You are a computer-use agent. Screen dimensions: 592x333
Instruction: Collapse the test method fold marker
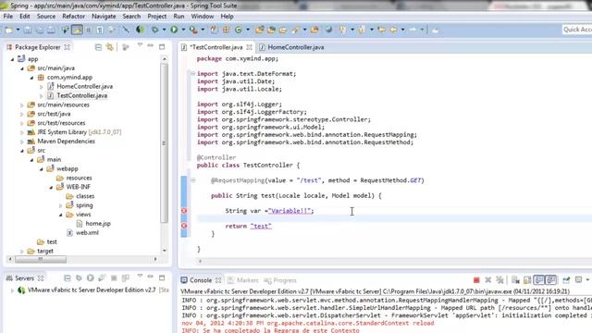193,180
